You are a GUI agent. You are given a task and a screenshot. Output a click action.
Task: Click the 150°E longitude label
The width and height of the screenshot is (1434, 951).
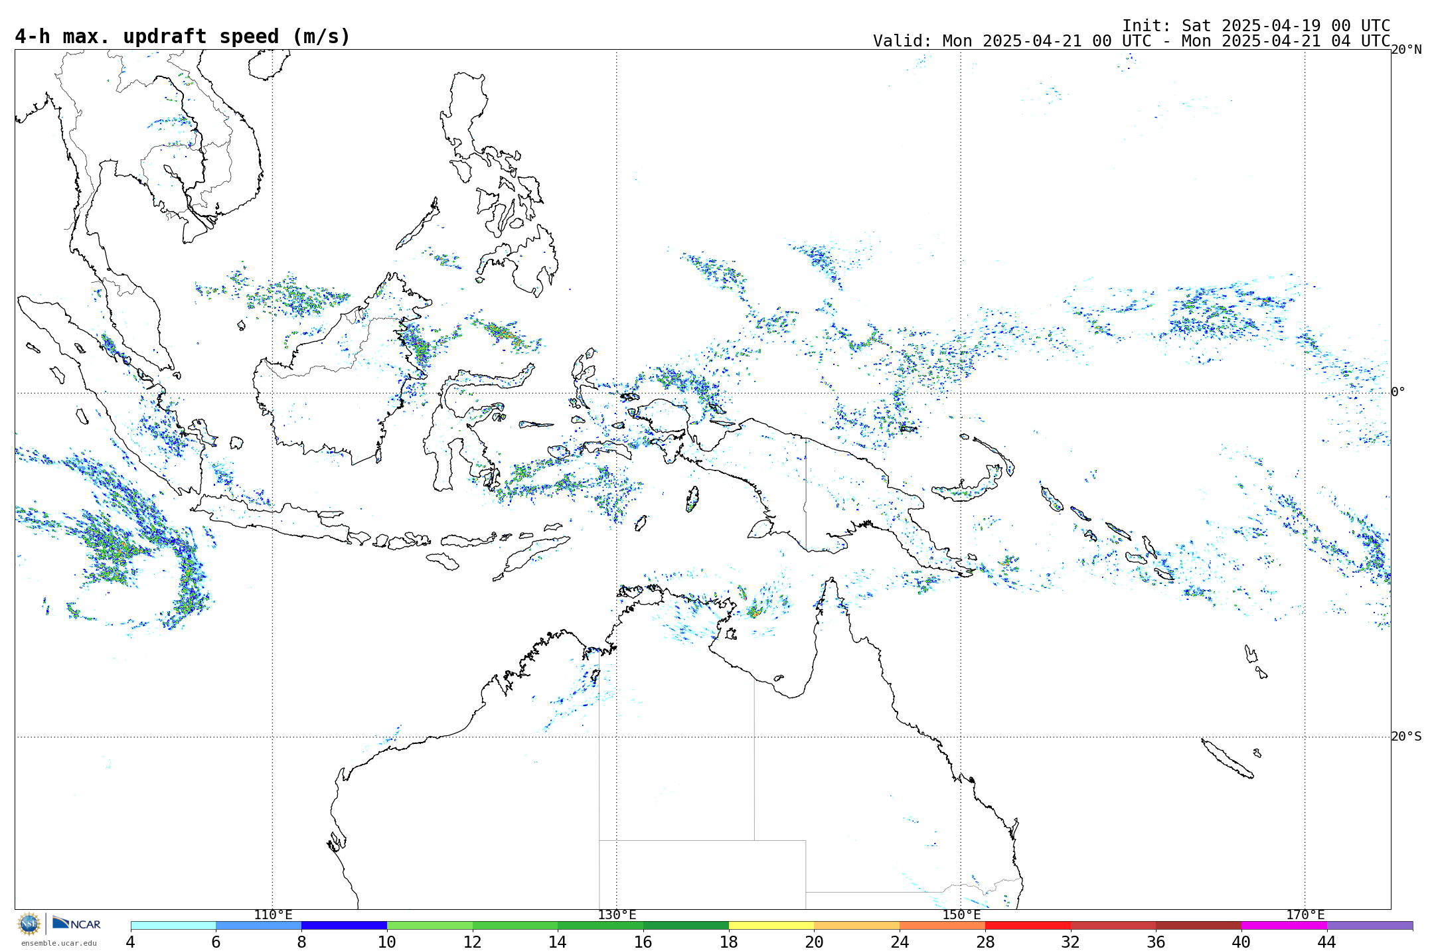[961, 915]
